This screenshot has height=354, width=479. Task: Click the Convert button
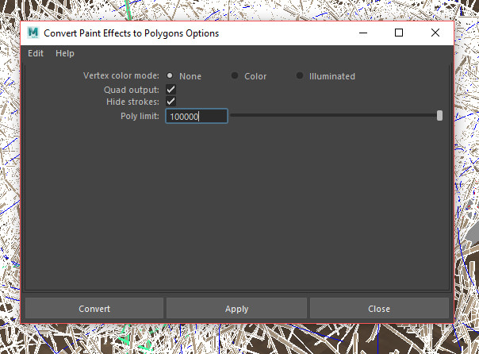tap(94, 309)
